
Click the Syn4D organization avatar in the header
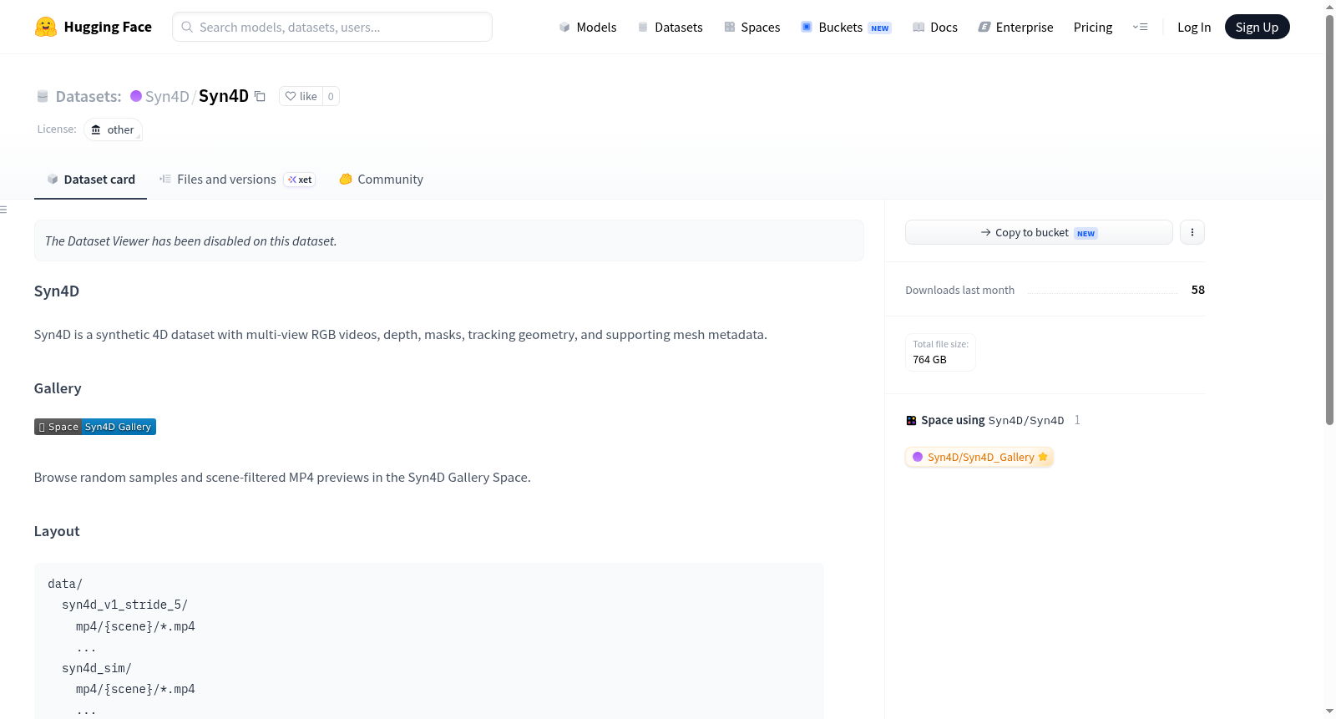pos(136,96)
